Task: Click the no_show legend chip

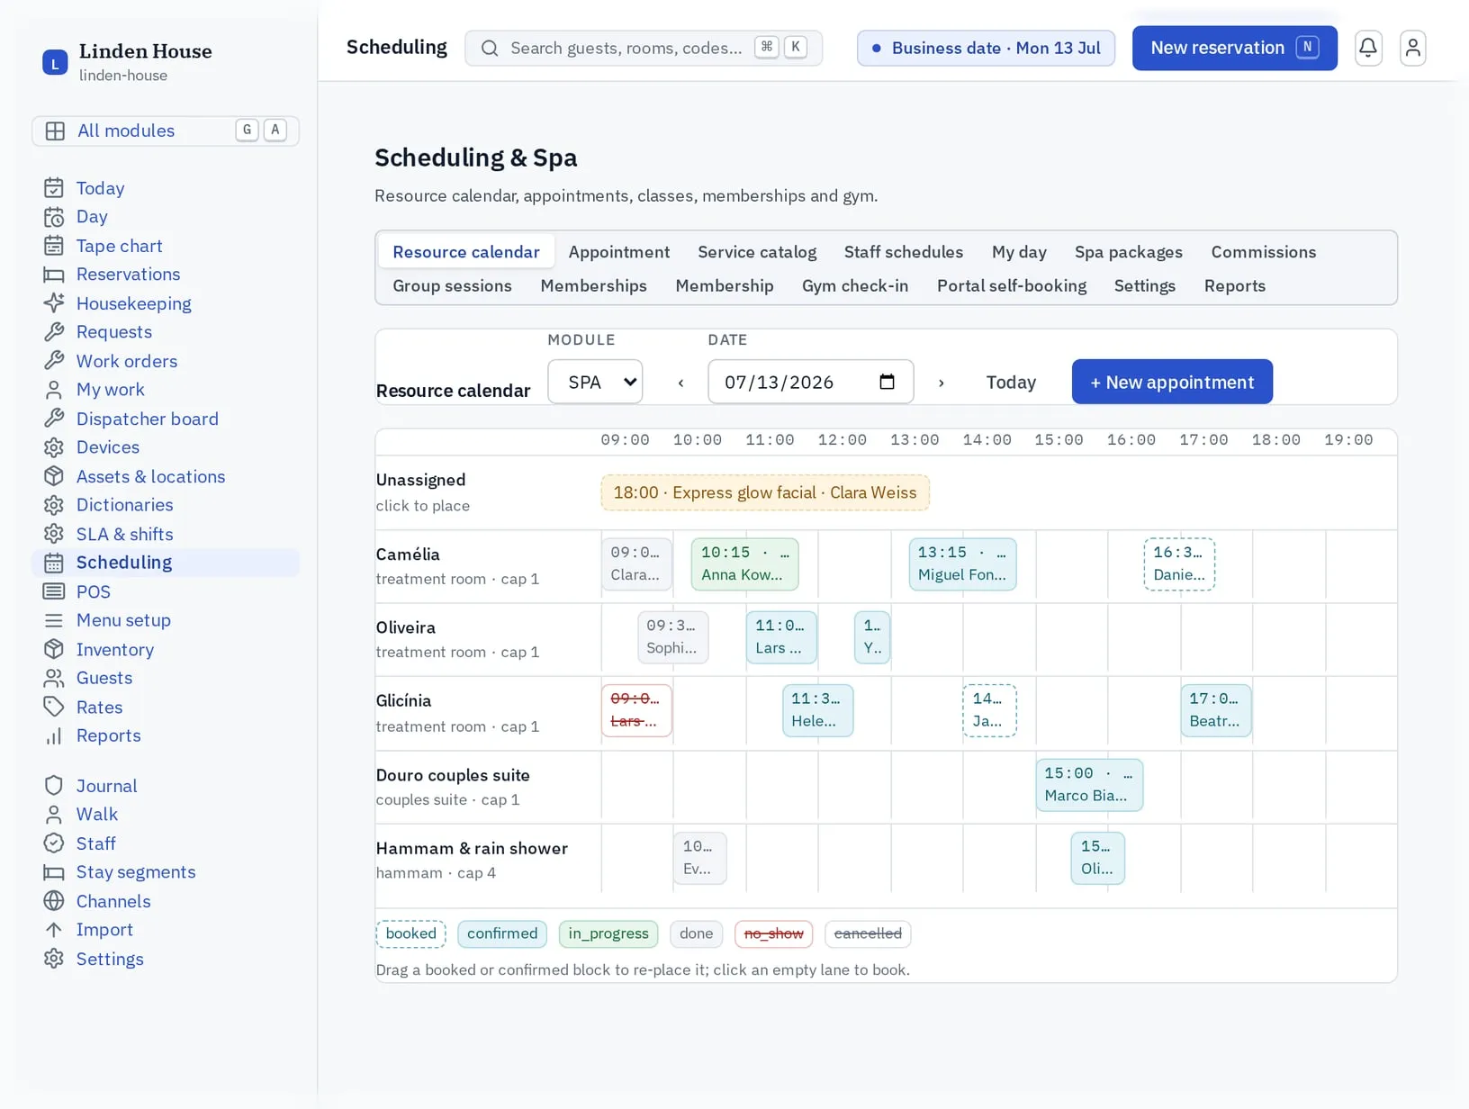Action: coord(774,933)
